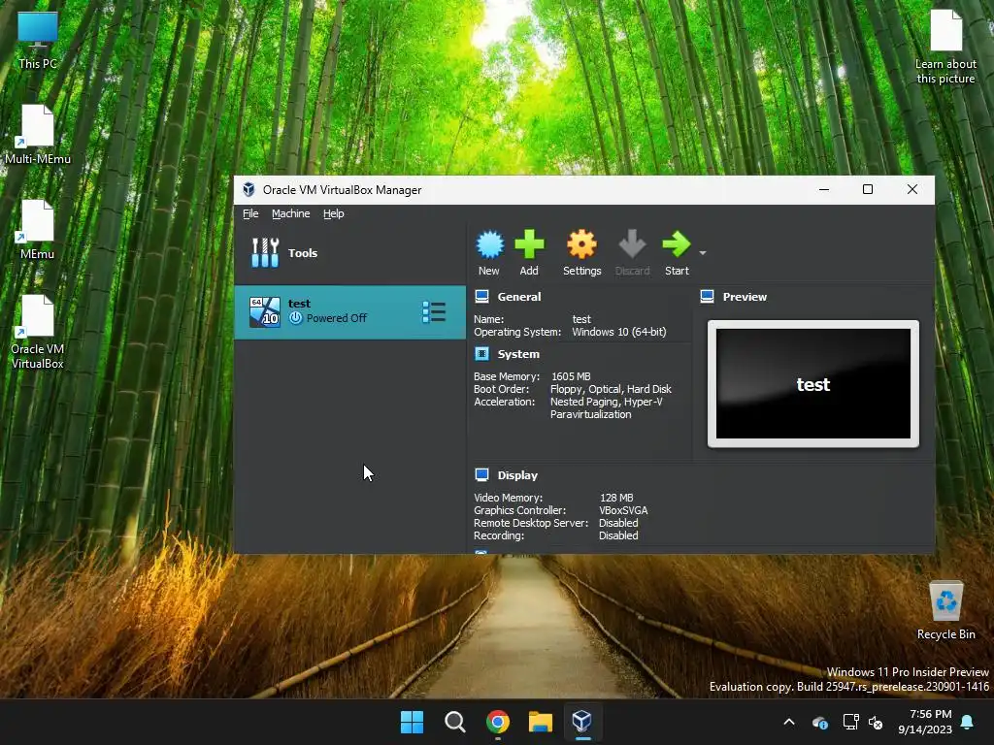
Task: Click the muted volume tray icon
Action: (876, 722)
